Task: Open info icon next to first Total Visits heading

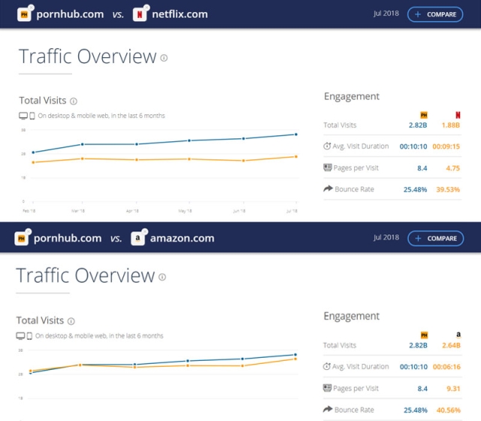Action: 74,101
